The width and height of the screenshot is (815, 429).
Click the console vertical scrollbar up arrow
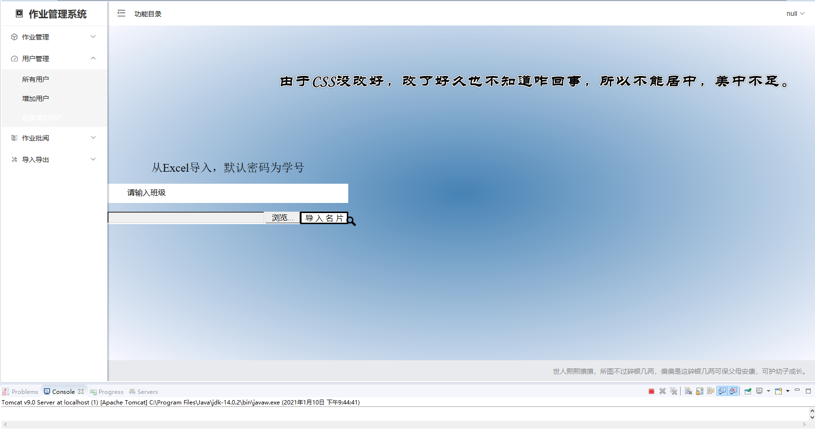[x=812, y=411]
